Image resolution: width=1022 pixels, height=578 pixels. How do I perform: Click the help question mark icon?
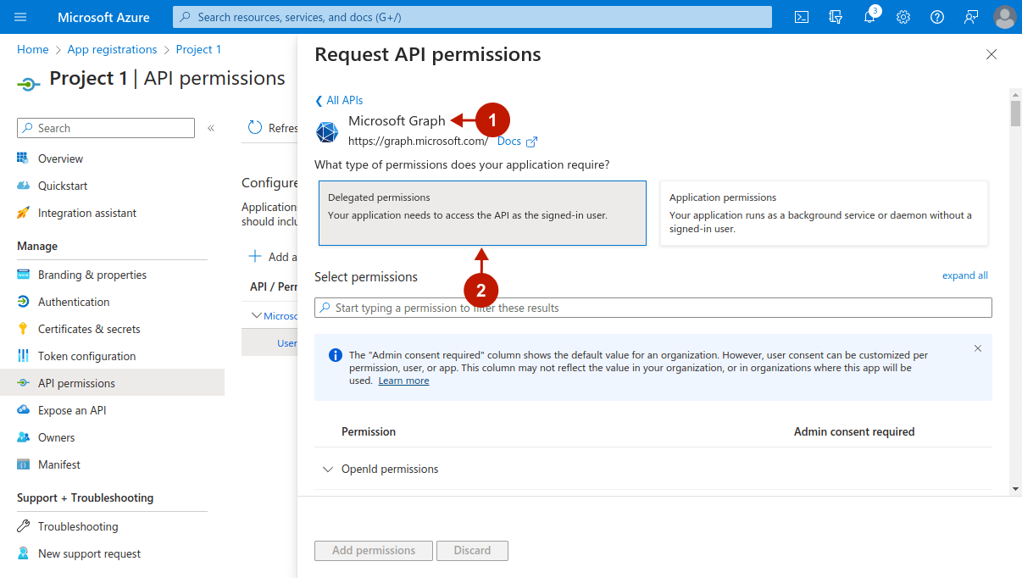[x=937, y=17]
